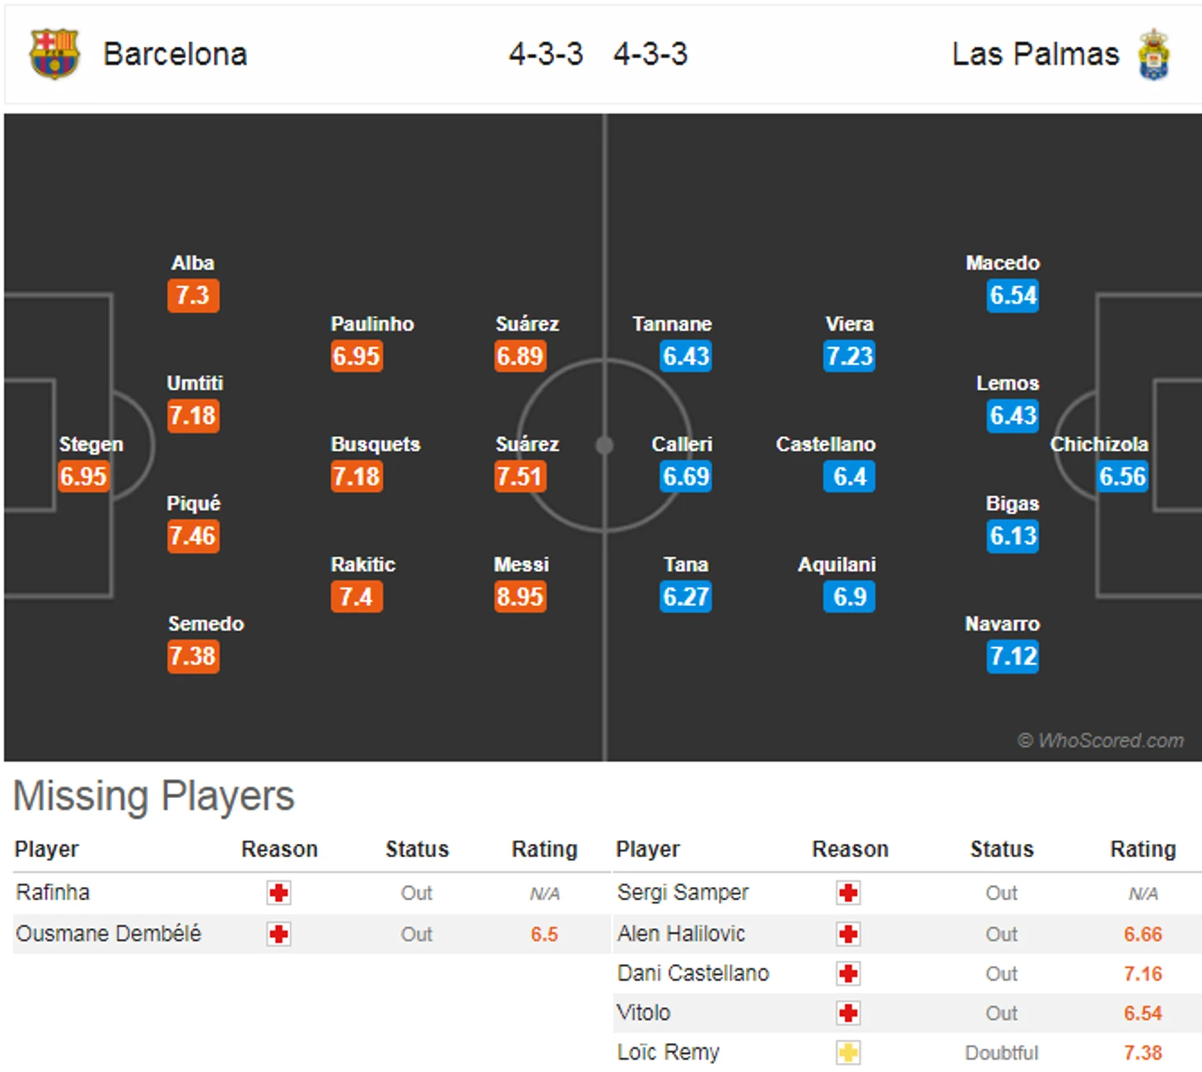
Task: Open the Barcelona team name link
Action: [x=175, y=54]
